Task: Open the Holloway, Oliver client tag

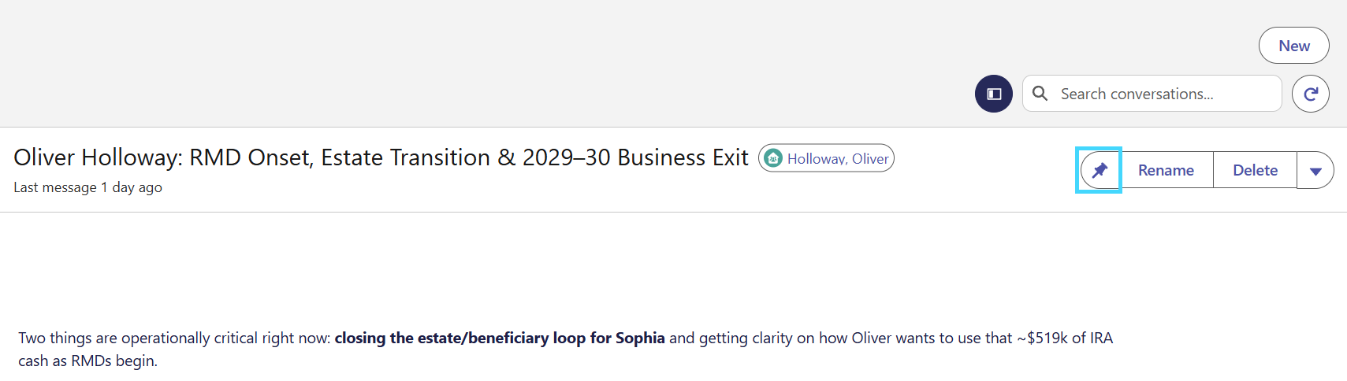Action: (826, 158)
